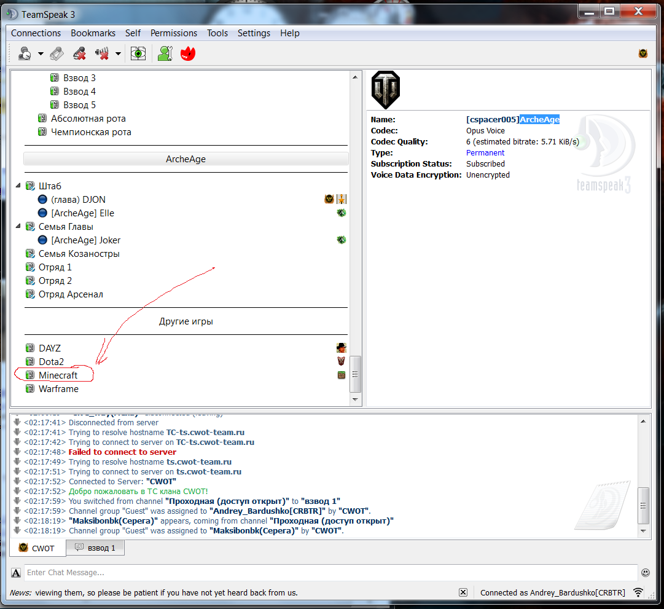Switch to the CWOT server chat tab
Screen dimensions: 664x609
37,548
